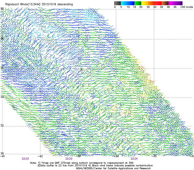Click the latitude label 24
The height and width of the screenshot is (170, 194).
point(2,97)
